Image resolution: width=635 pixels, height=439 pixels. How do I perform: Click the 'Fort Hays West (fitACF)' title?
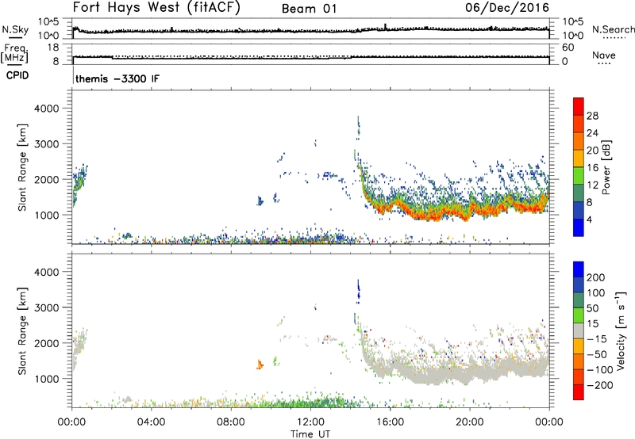[x=156, y=7]
